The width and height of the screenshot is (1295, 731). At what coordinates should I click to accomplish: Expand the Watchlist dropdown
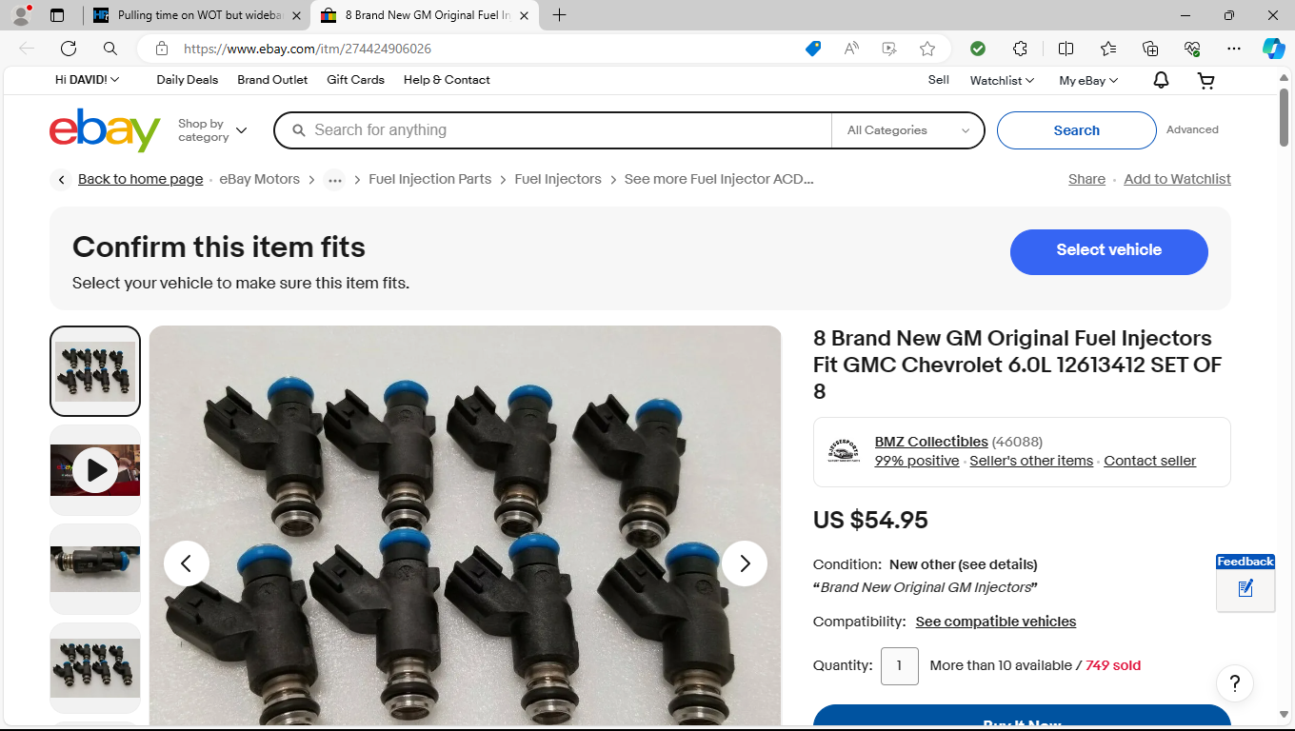[x=1002, y=81]
